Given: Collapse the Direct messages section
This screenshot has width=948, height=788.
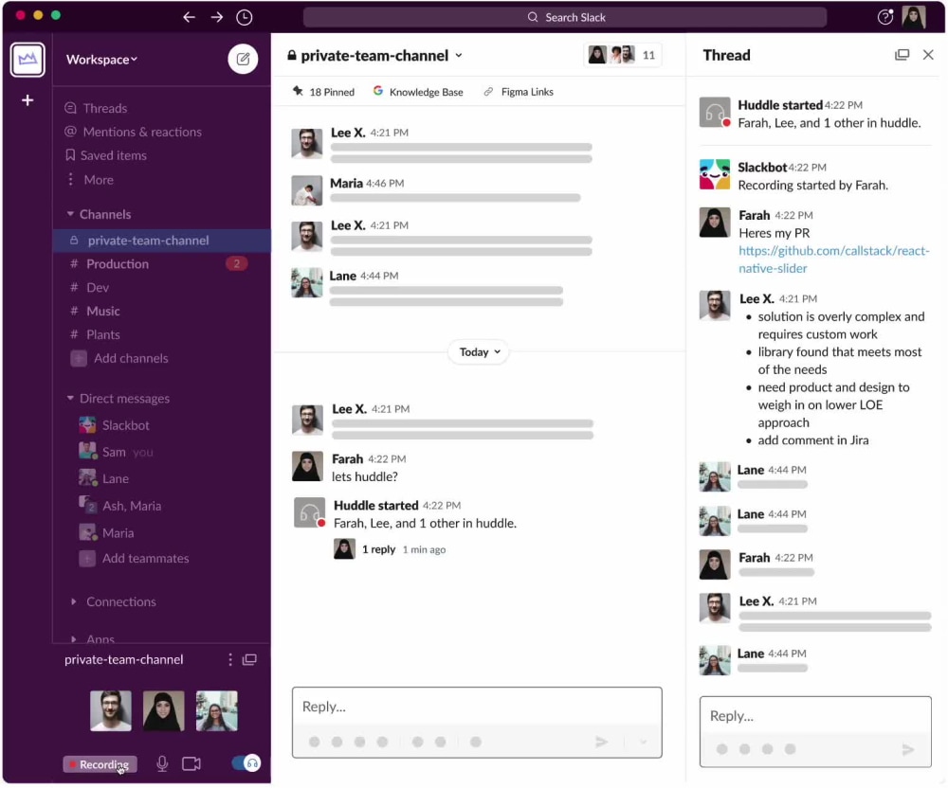Looking at the screenshot, I should coord(70,398).
